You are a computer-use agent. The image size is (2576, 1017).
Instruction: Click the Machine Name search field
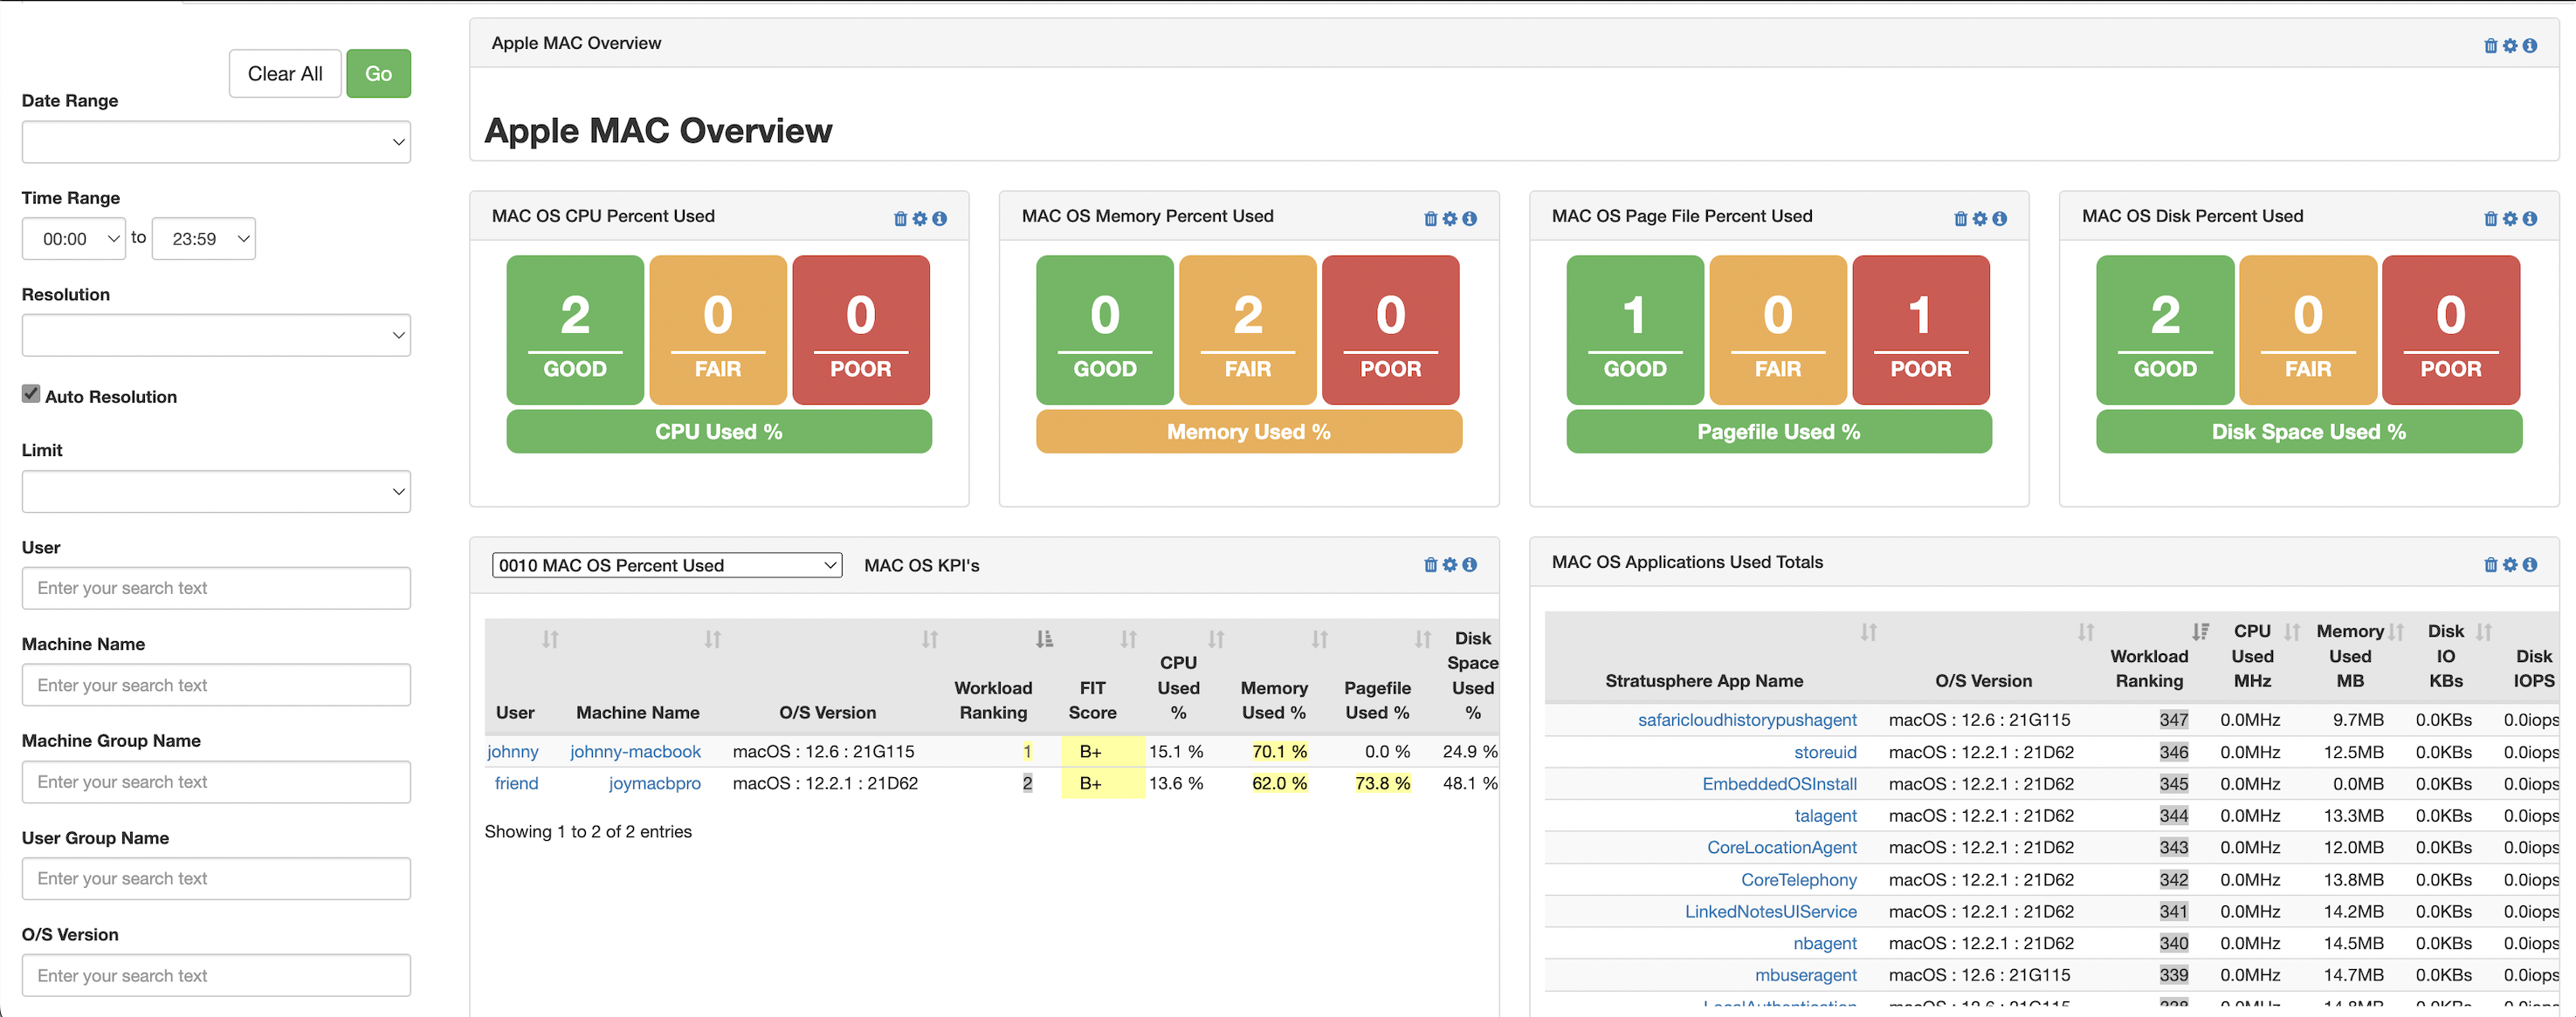point(216,686)
